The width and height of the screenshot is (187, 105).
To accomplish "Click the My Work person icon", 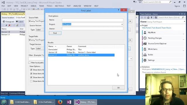I will tap(145, 32).
